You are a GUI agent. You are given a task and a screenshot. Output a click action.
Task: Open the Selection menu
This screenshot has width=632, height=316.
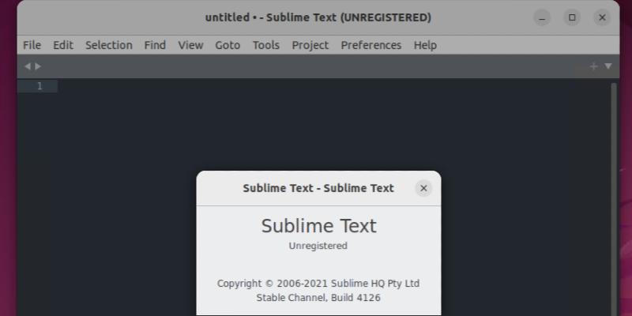coord(109,45)
